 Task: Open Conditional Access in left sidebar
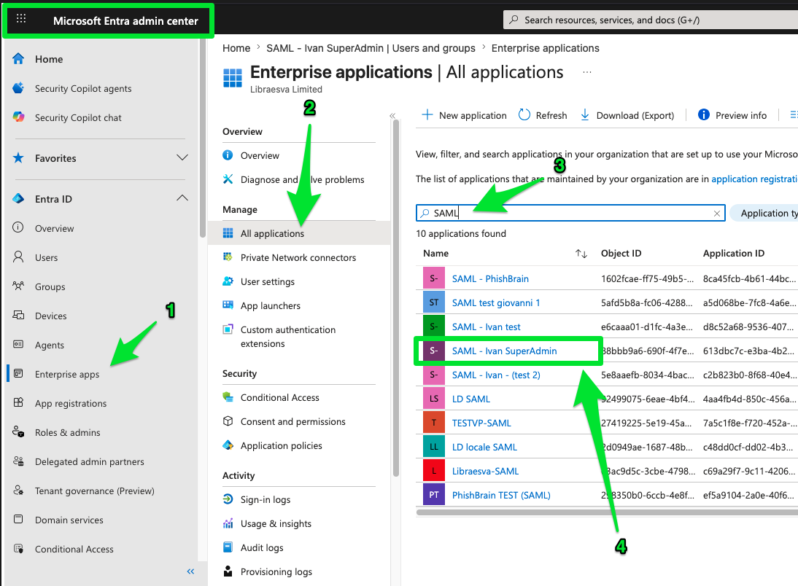(x=74, y=549)
